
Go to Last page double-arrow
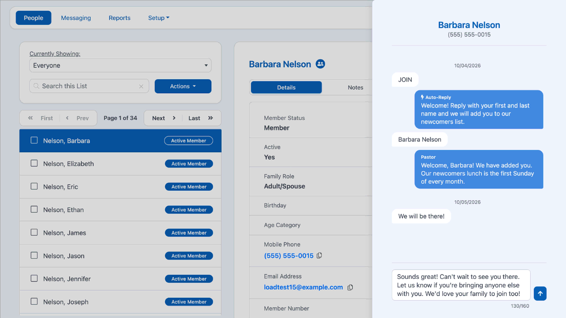click(210, 118)
